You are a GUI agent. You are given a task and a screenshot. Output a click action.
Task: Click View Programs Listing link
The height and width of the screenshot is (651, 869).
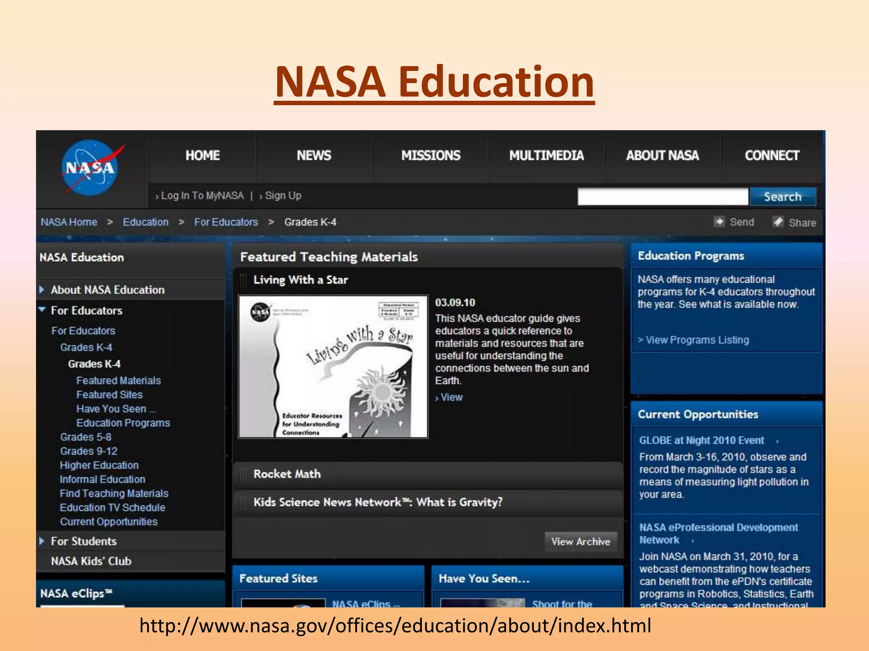pyautogui.click(x=693, y=340)
